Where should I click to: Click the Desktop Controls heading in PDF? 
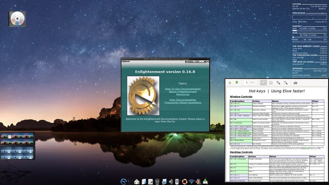(x=241, y=152)
